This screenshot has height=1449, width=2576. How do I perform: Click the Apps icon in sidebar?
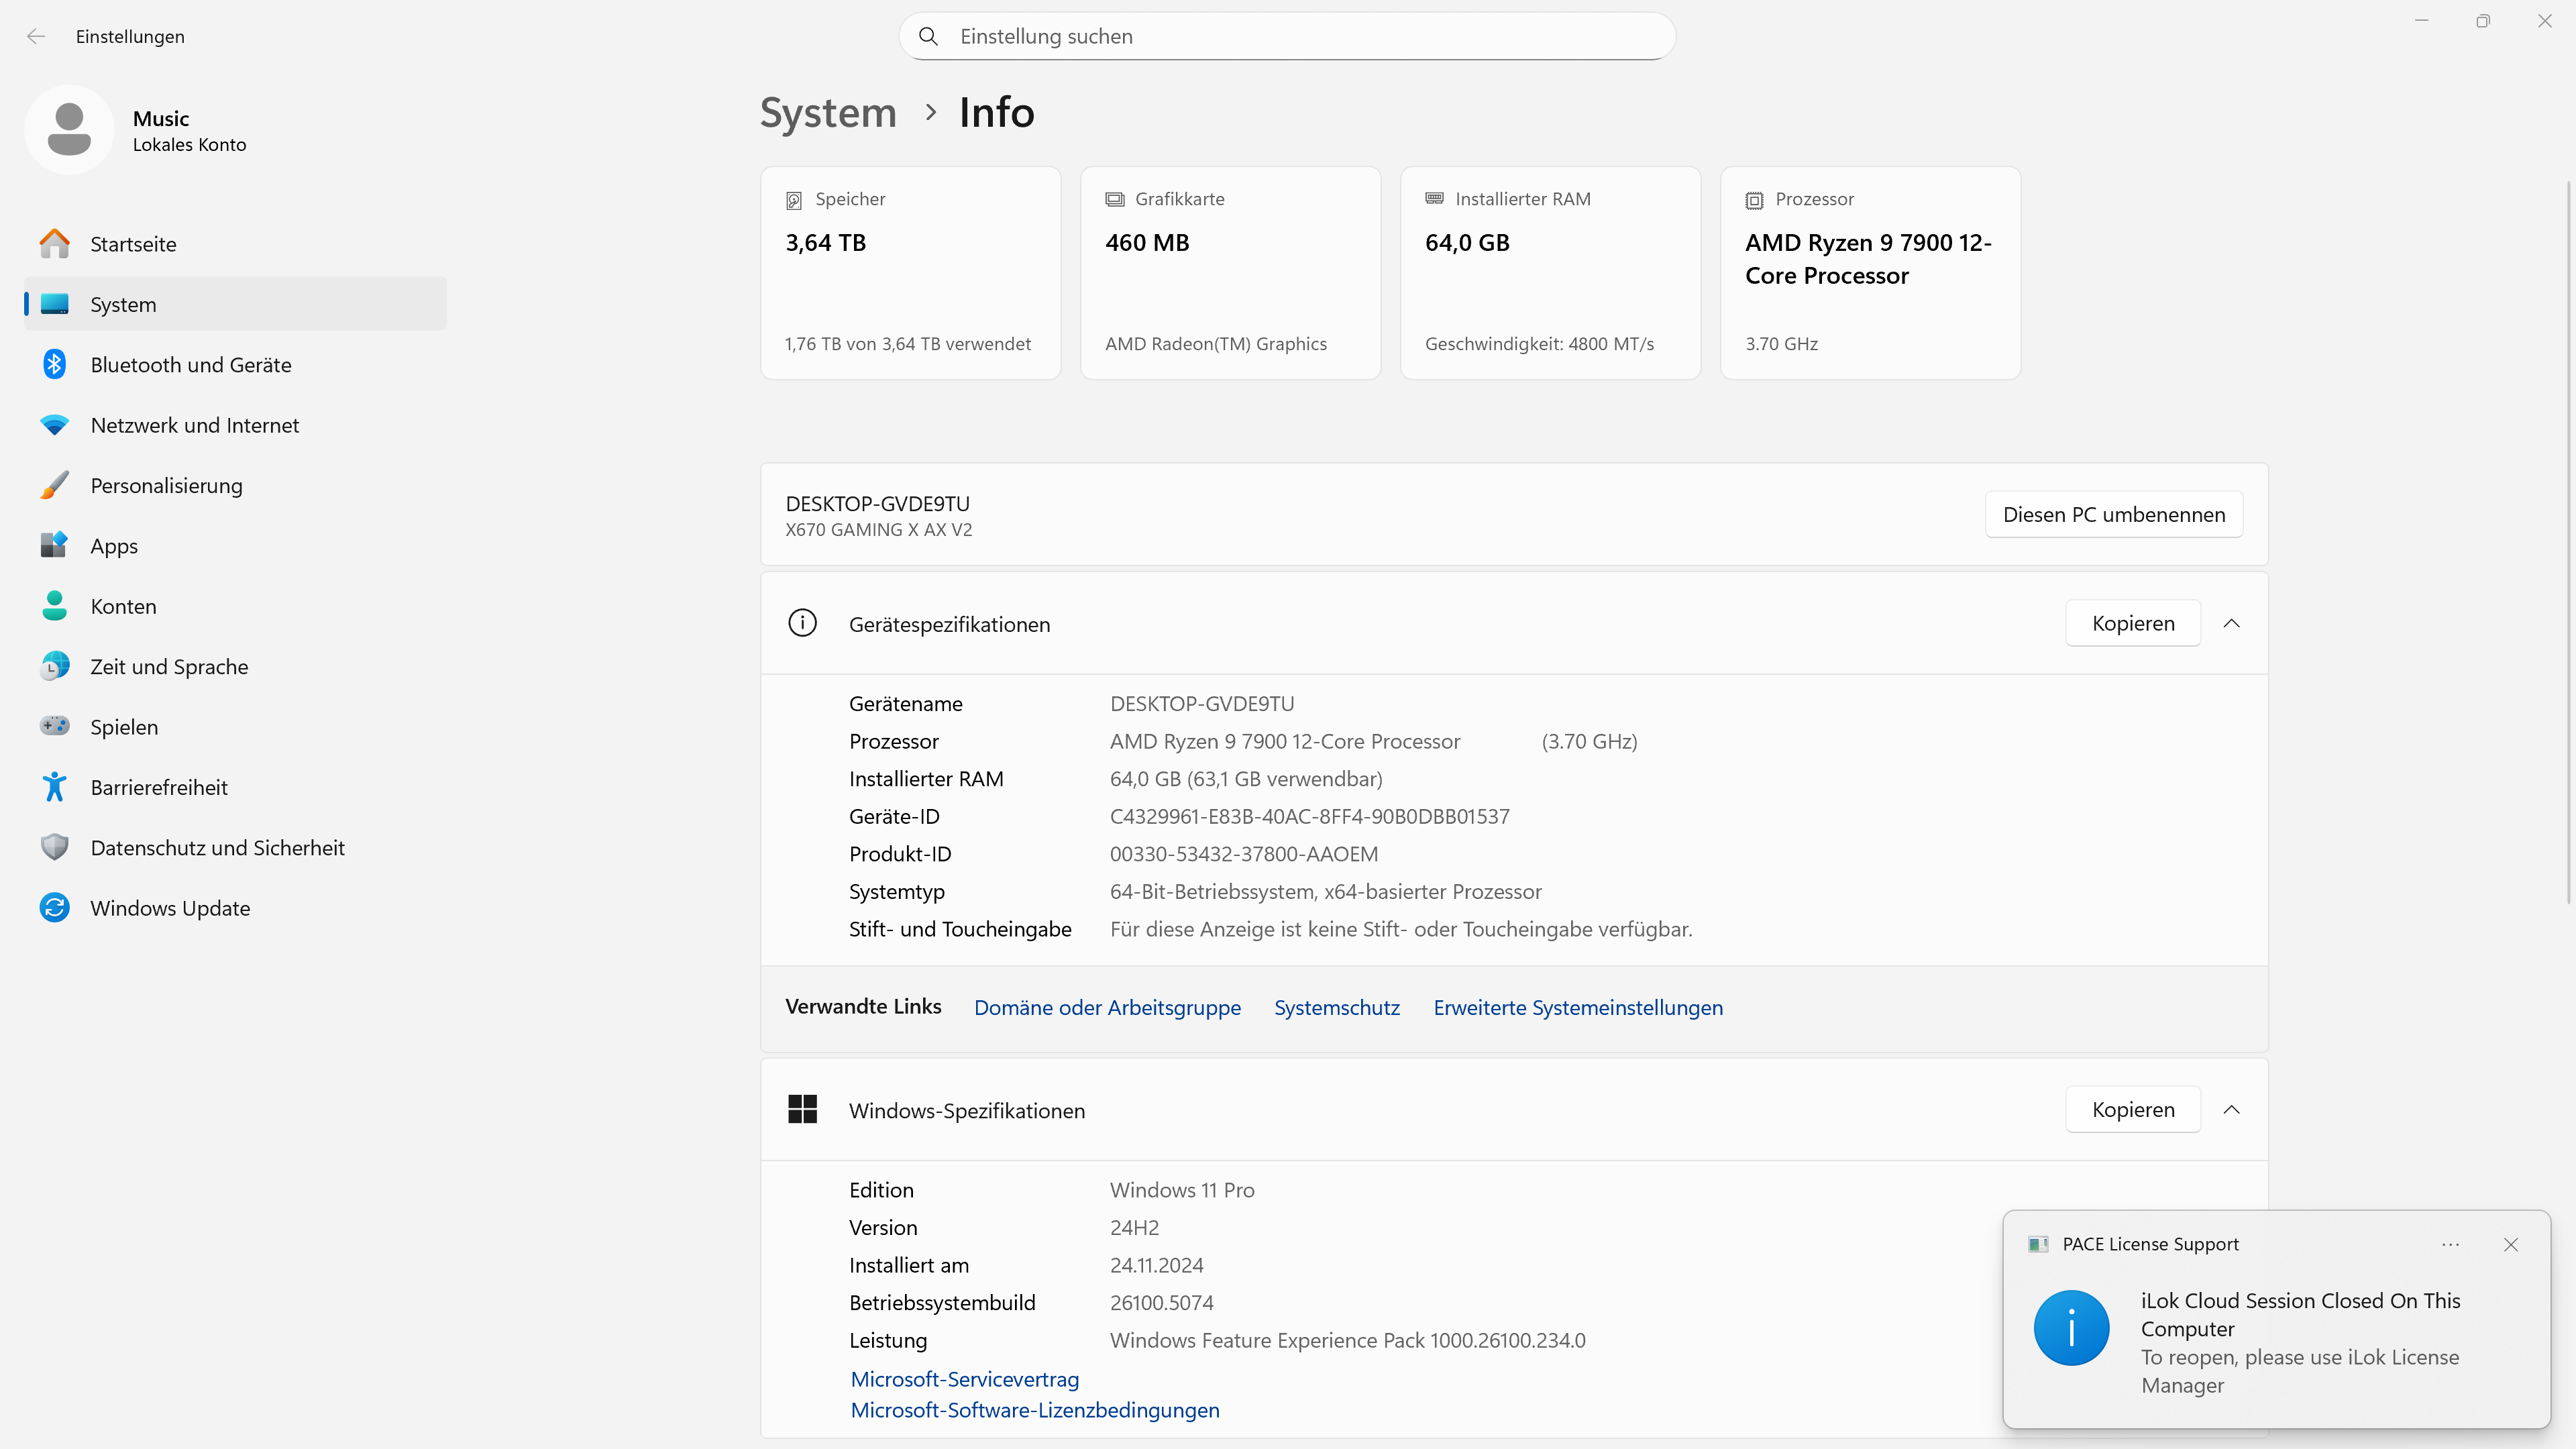55,545
